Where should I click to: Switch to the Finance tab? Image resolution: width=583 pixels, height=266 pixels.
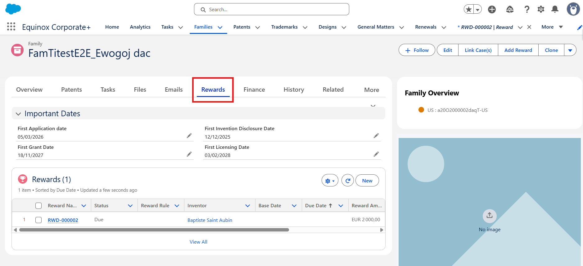(254, 89)
